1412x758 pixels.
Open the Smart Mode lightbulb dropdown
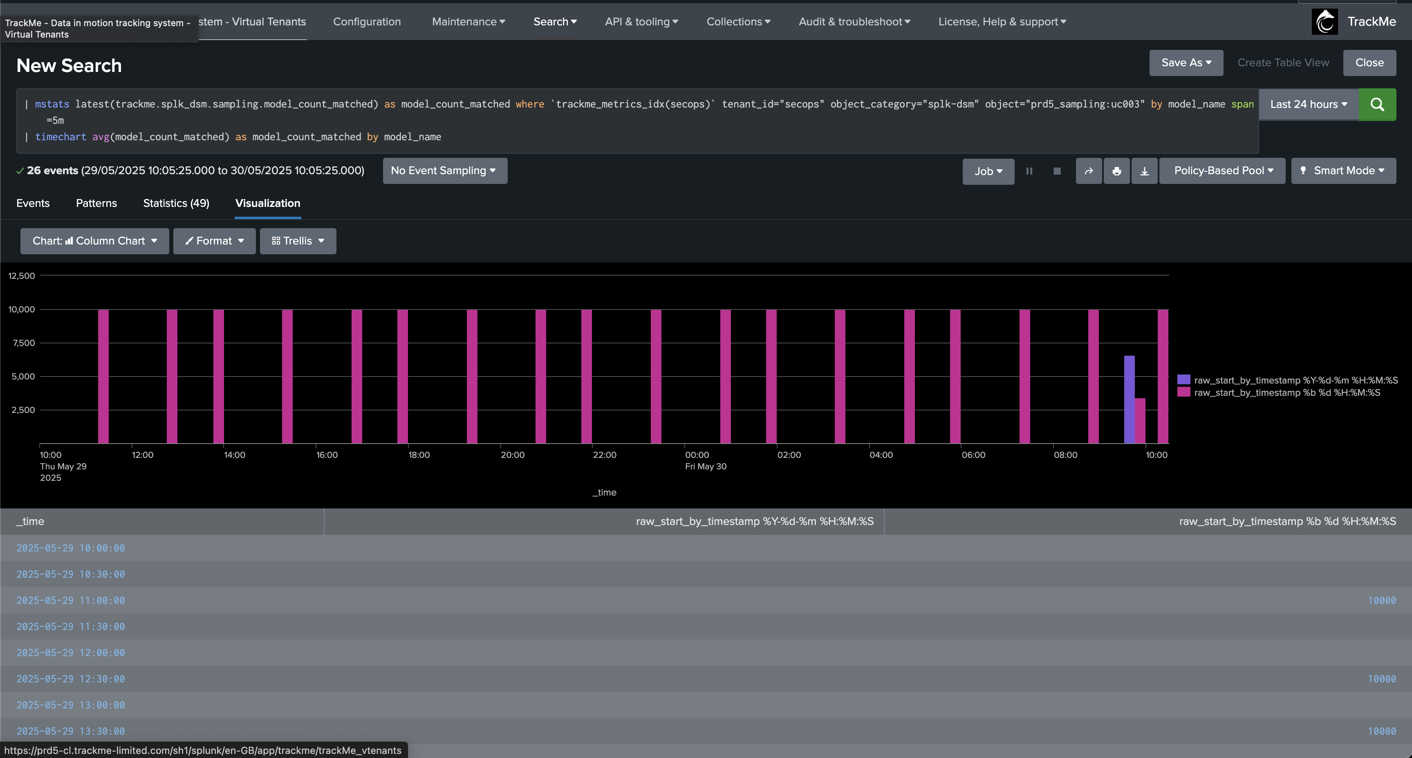pyautogui.click(x=1343, y=171)
